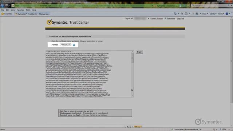Open the View menu

pos(13,10)
